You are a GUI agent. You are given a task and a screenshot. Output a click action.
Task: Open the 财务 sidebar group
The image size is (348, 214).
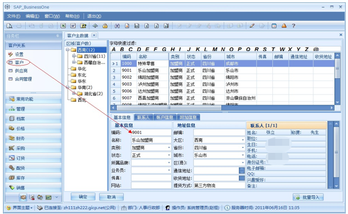point(33,138)
